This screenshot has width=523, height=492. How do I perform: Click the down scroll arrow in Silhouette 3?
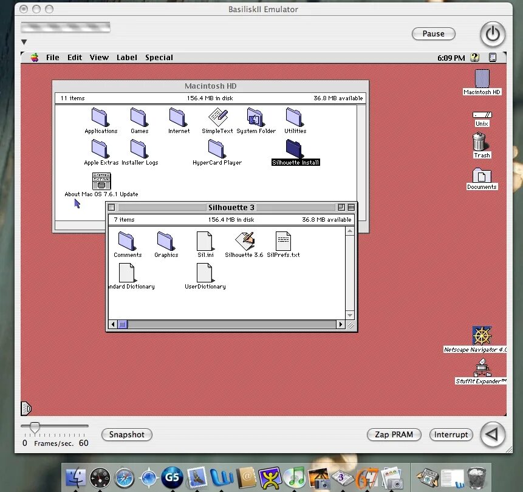tap(349, 315)
